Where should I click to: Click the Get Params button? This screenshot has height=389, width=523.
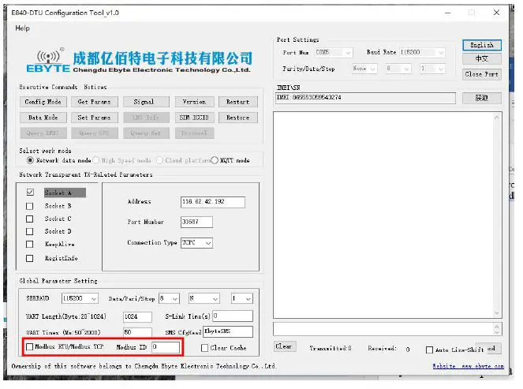coord(94,102)
